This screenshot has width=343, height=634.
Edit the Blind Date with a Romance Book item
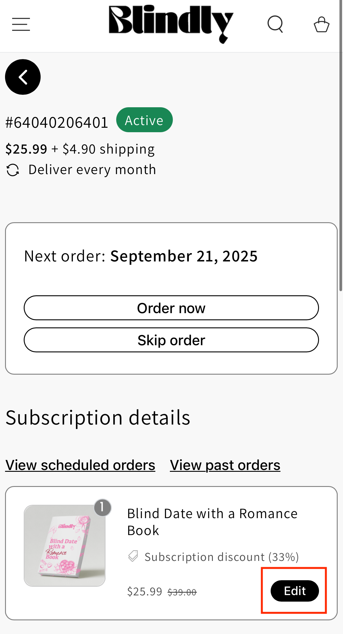(295, 591)
